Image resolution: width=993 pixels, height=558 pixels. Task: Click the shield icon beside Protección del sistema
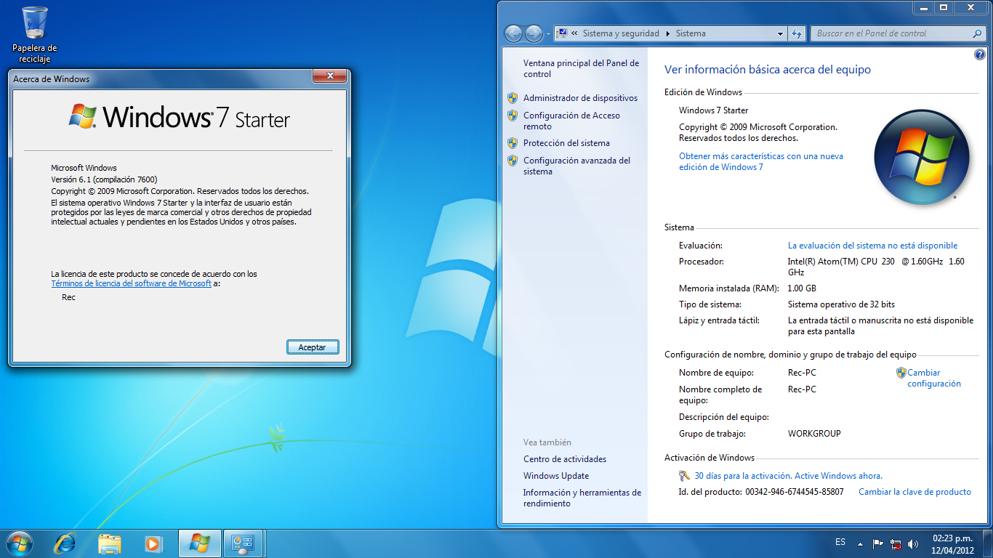pyautogui.click(x=512, y=143)
